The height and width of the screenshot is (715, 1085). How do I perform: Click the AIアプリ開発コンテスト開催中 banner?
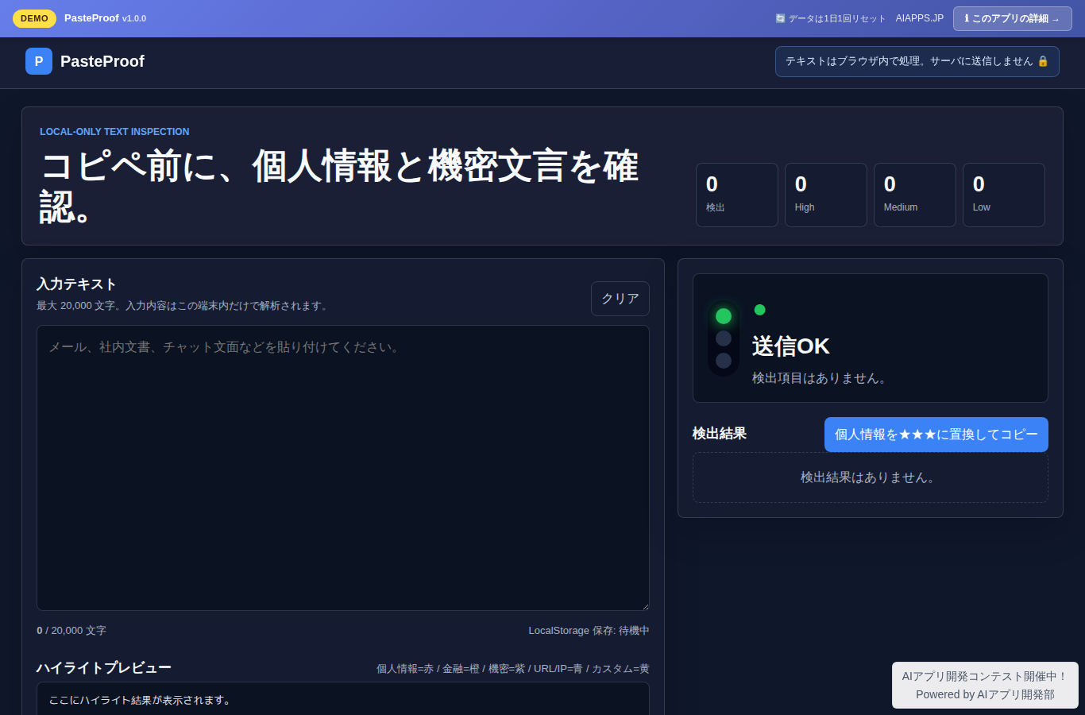[985, 686]
